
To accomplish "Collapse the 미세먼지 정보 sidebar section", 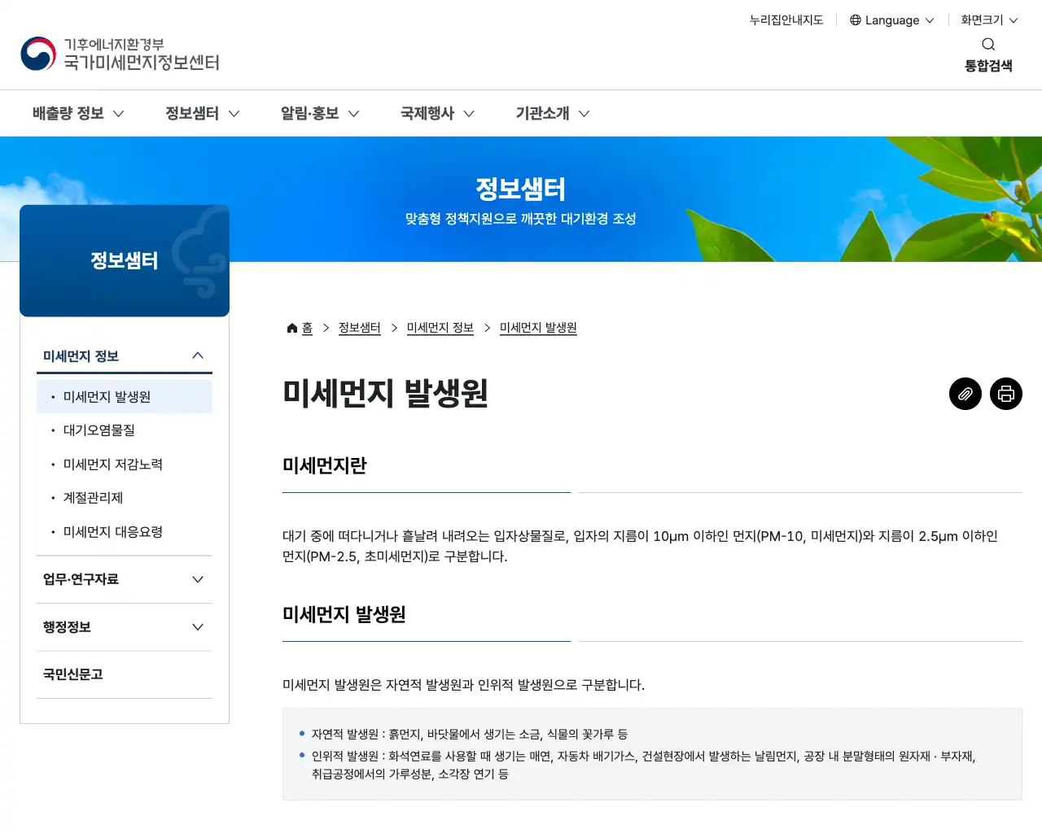I will pyautogui.click(x=125, y=356).
